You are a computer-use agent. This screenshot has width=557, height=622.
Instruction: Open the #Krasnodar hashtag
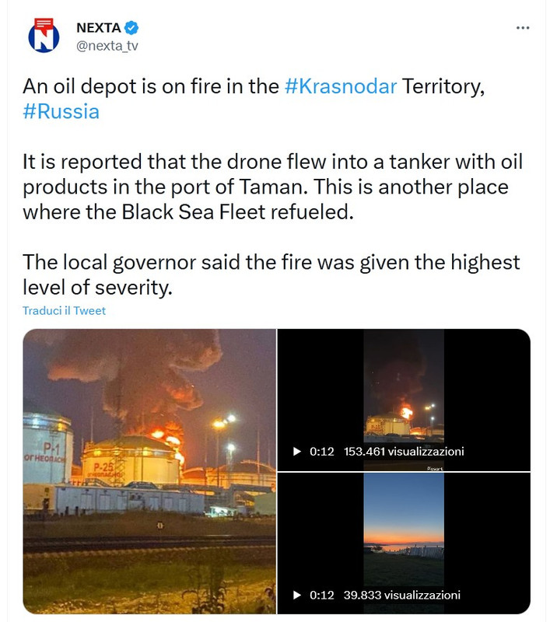(341, 86)
